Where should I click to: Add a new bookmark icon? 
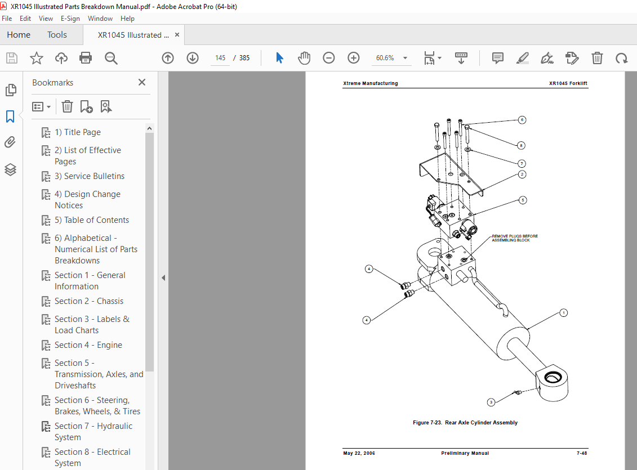[86, 107]
